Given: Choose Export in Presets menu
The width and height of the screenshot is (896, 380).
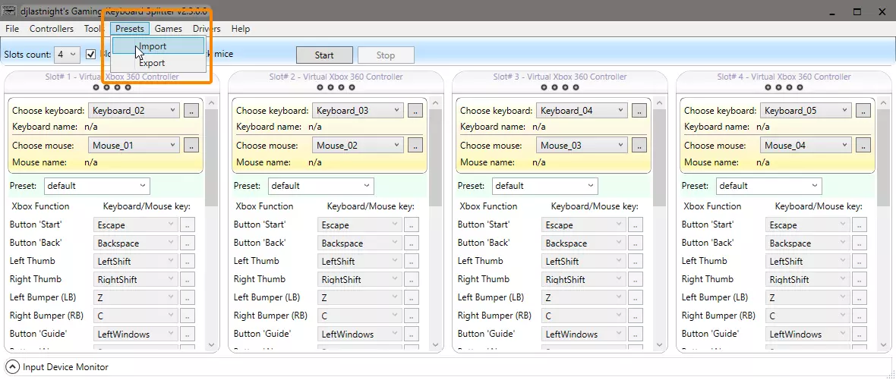Looking at the screenshot, I should [158, 63].
